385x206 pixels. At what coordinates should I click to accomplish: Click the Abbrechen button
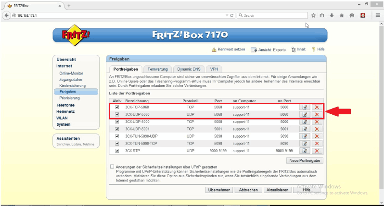[248, 190]
